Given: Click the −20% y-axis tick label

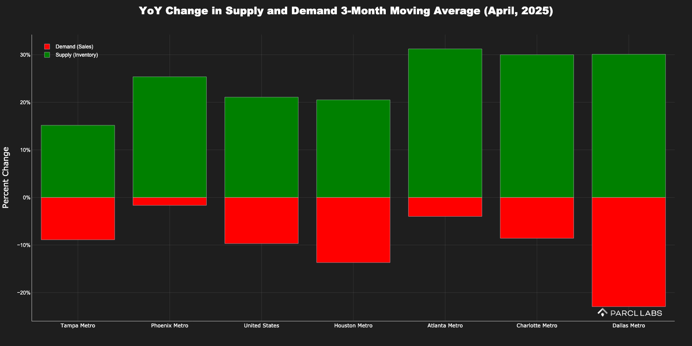Looking at the screenshot, I should [x=24, y=293].
